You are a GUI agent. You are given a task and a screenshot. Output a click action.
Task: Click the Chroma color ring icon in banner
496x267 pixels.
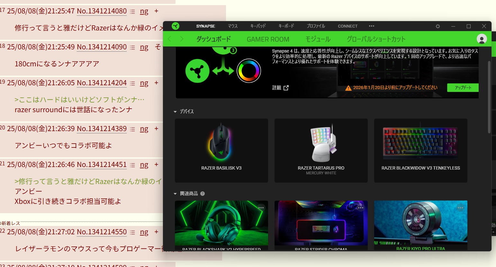(x=249, y=71)
